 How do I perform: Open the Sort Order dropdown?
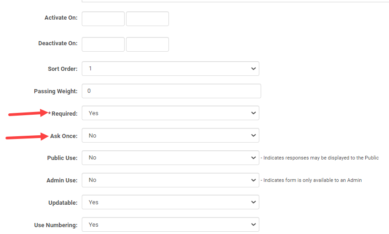[x=170, y=69]
